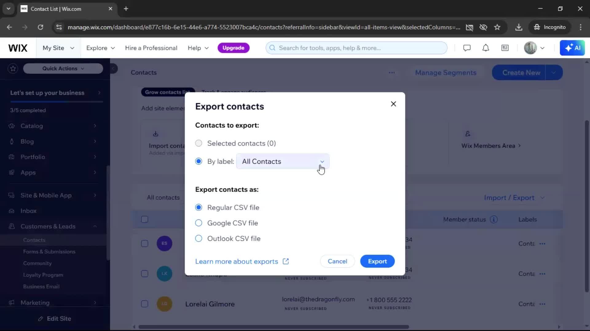
Task: Expand Let's set up your business
Action: pos(55,93)
